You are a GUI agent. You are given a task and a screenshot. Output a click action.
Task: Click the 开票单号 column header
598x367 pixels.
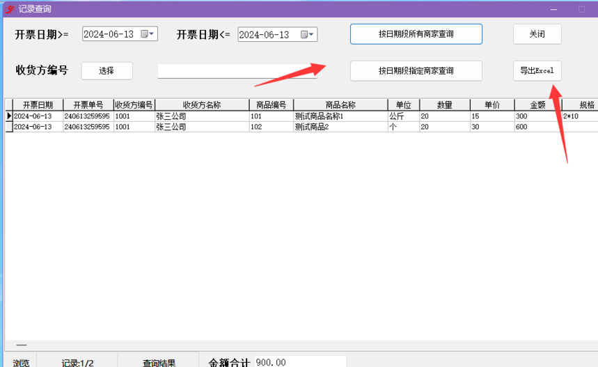88,105
